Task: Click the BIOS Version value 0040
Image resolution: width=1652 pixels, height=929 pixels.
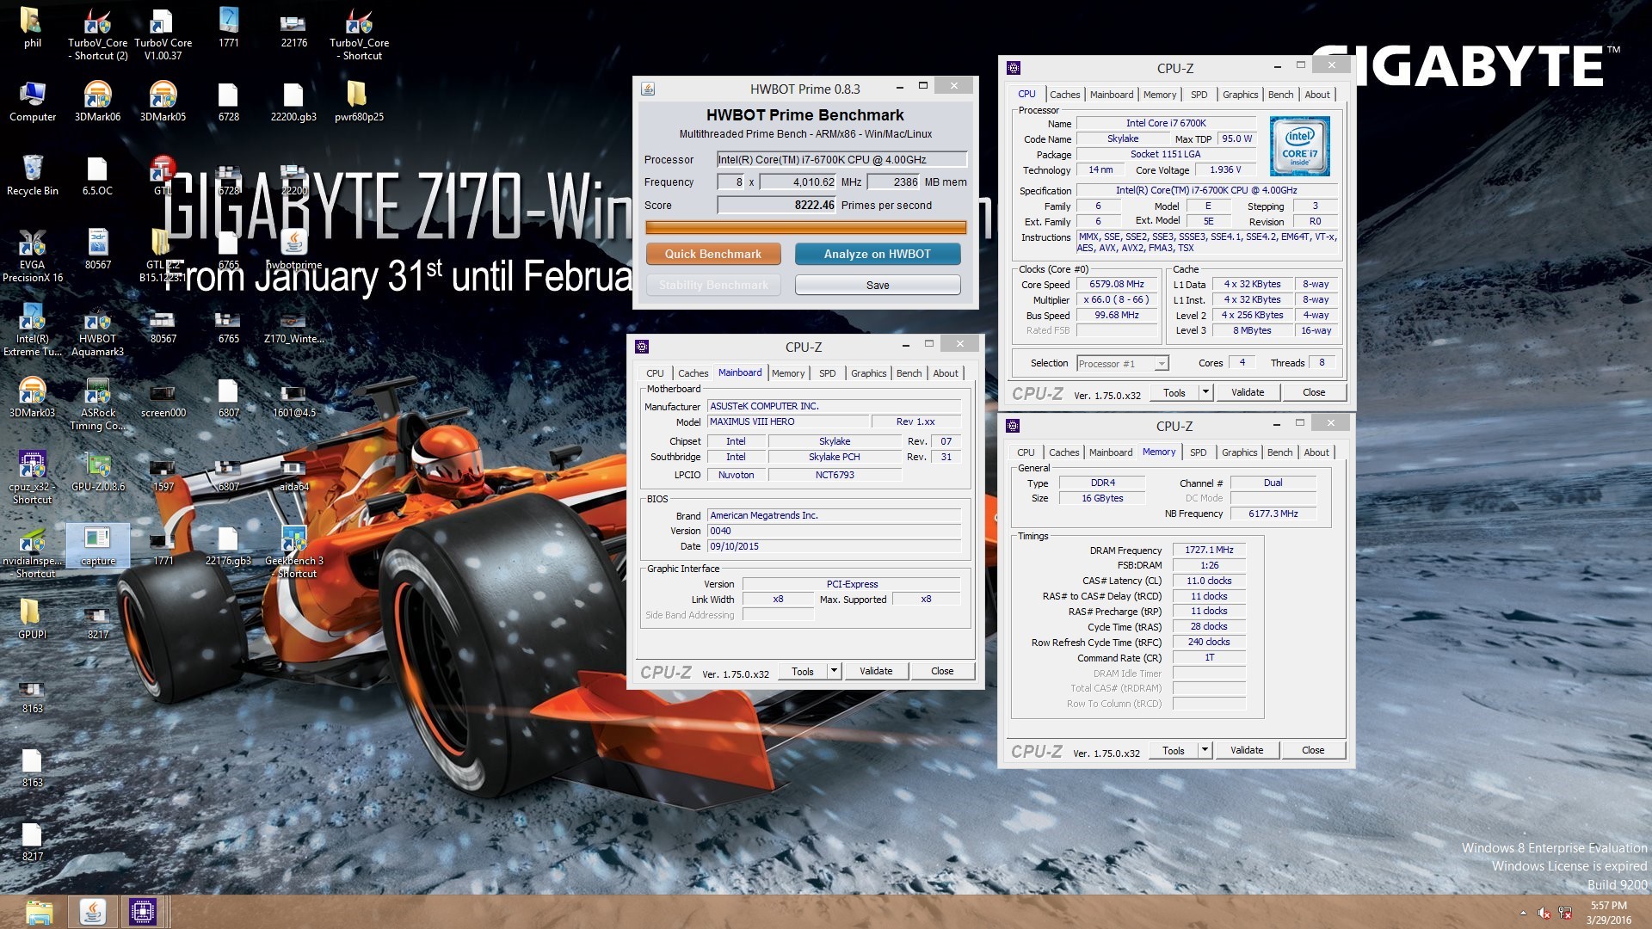Action: click(834, 531)
